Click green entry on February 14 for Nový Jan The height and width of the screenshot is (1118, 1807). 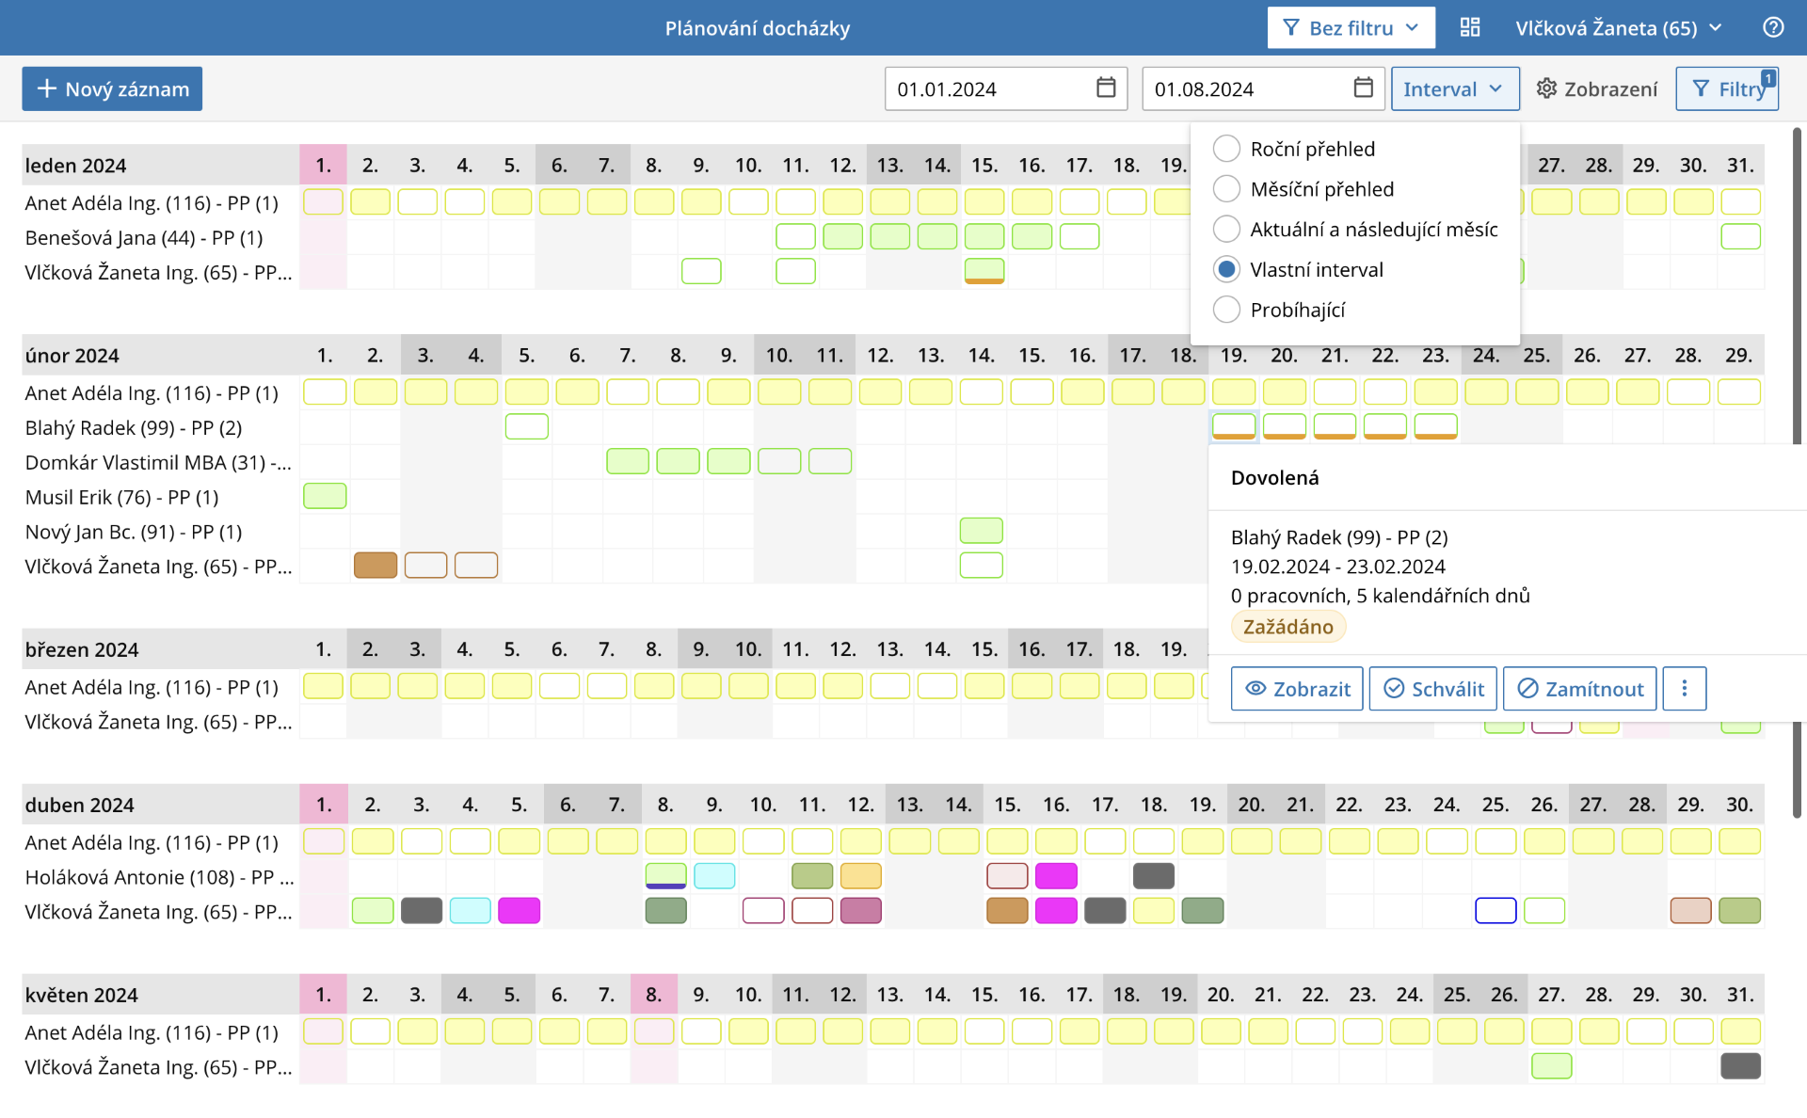[982, 531]
